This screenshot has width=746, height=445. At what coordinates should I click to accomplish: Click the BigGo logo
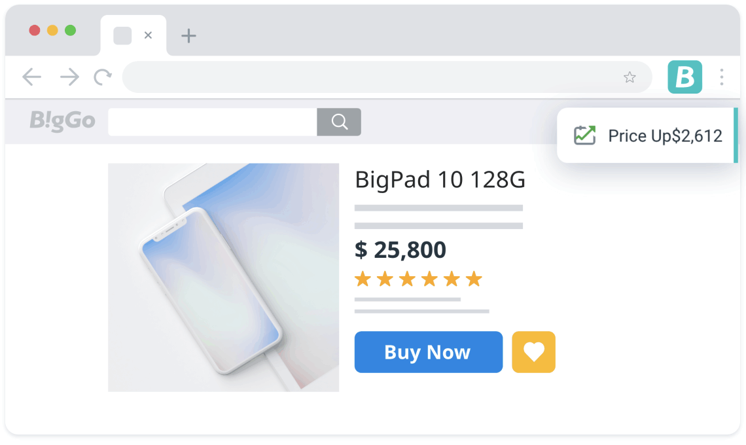[x=62, y=121]
